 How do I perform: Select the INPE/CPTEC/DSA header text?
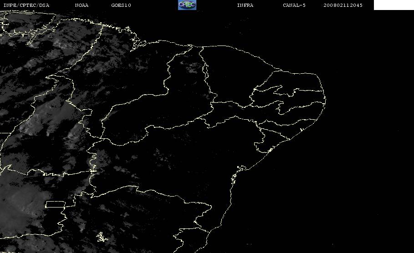coord(26,5)
